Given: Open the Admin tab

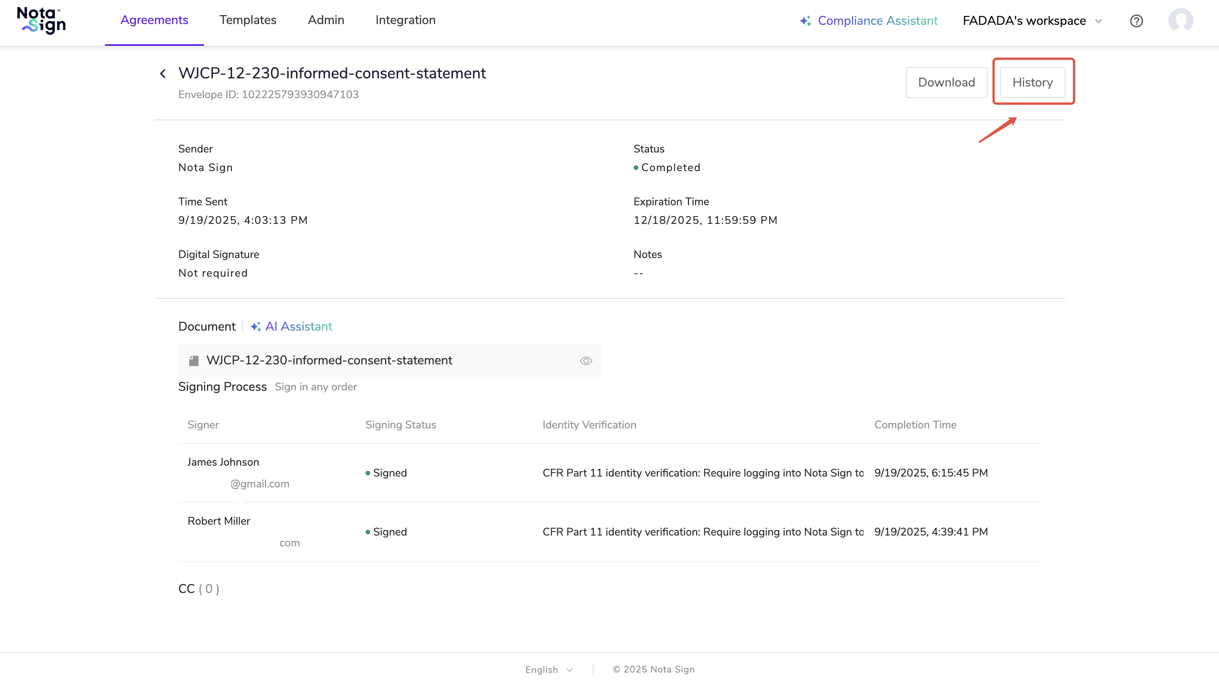Looking at the screenshot, I should (x=326, y=20).
